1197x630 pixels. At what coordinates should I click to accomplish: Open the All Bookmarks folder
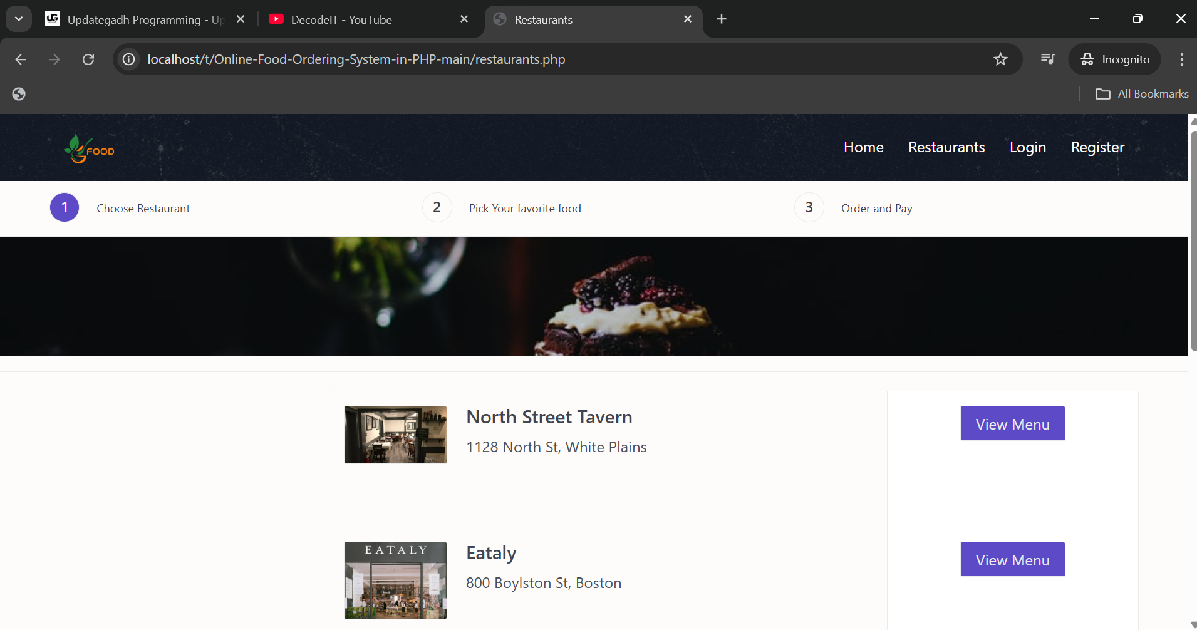(x=1142, y=94)
